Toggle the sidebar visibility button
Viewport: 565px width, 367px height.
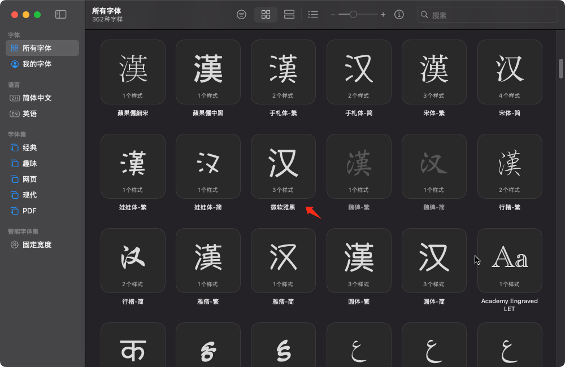tap(60, 15)
